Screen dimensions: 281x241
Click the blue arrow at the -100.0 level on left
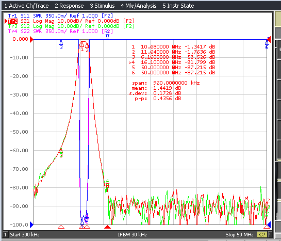coord(31,224)
